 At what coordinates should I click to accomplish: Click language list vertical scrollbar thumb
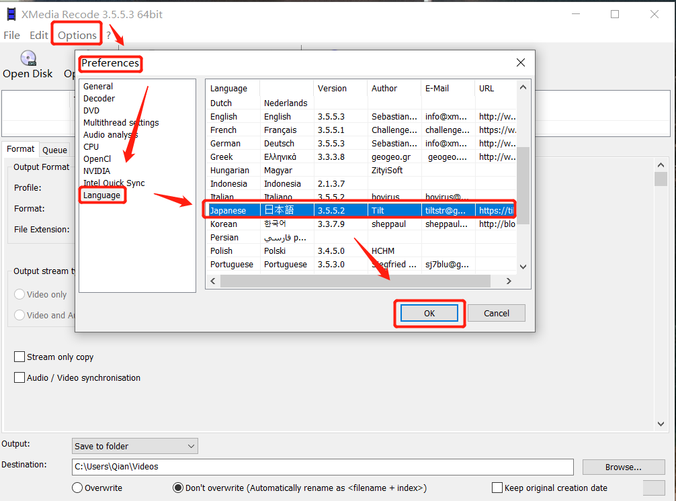[x=523, y=185]
